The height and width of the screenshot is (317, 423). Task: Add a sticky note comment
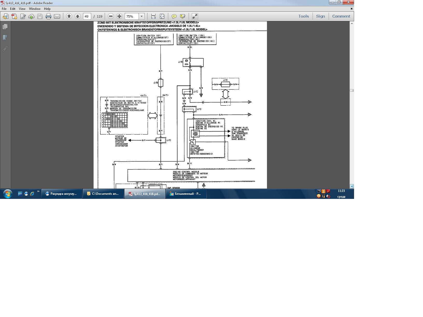174,16
